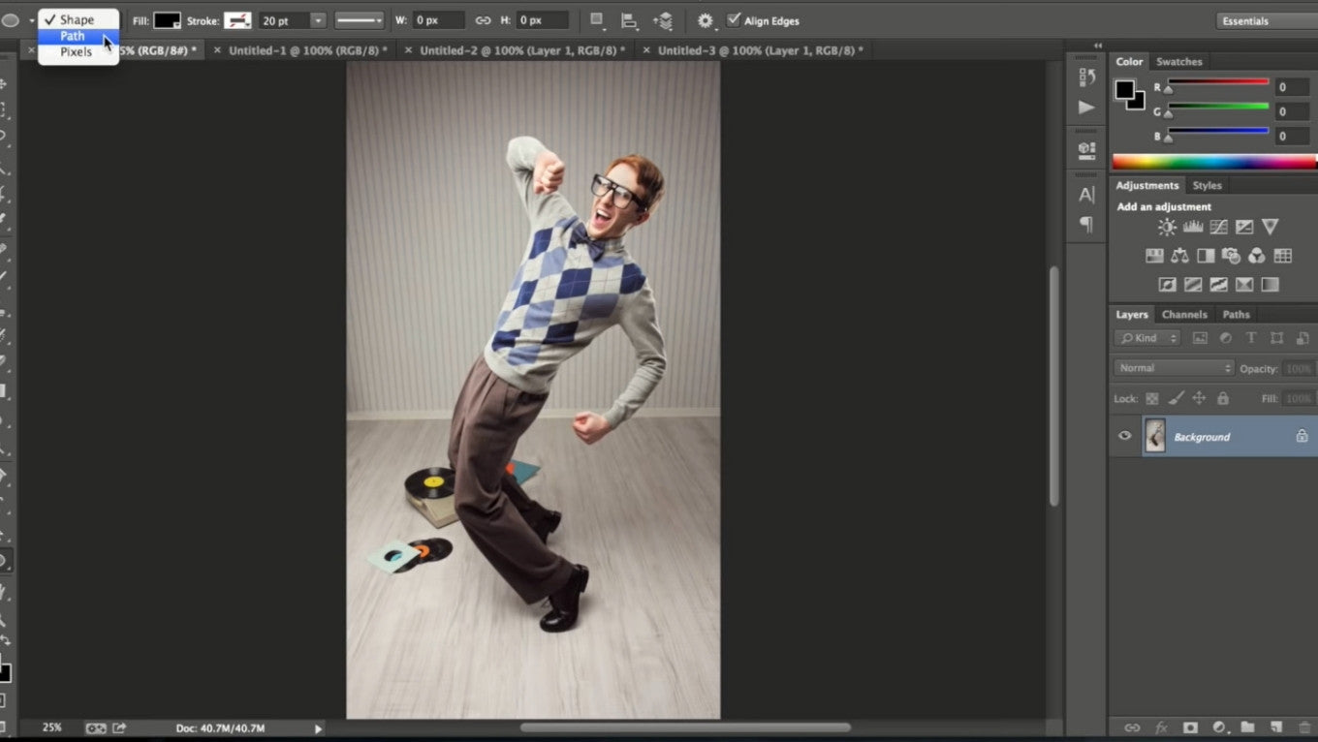Add a Gradient Map adjustment
The image size is (1318, 742).
[x=1271, y=285]
